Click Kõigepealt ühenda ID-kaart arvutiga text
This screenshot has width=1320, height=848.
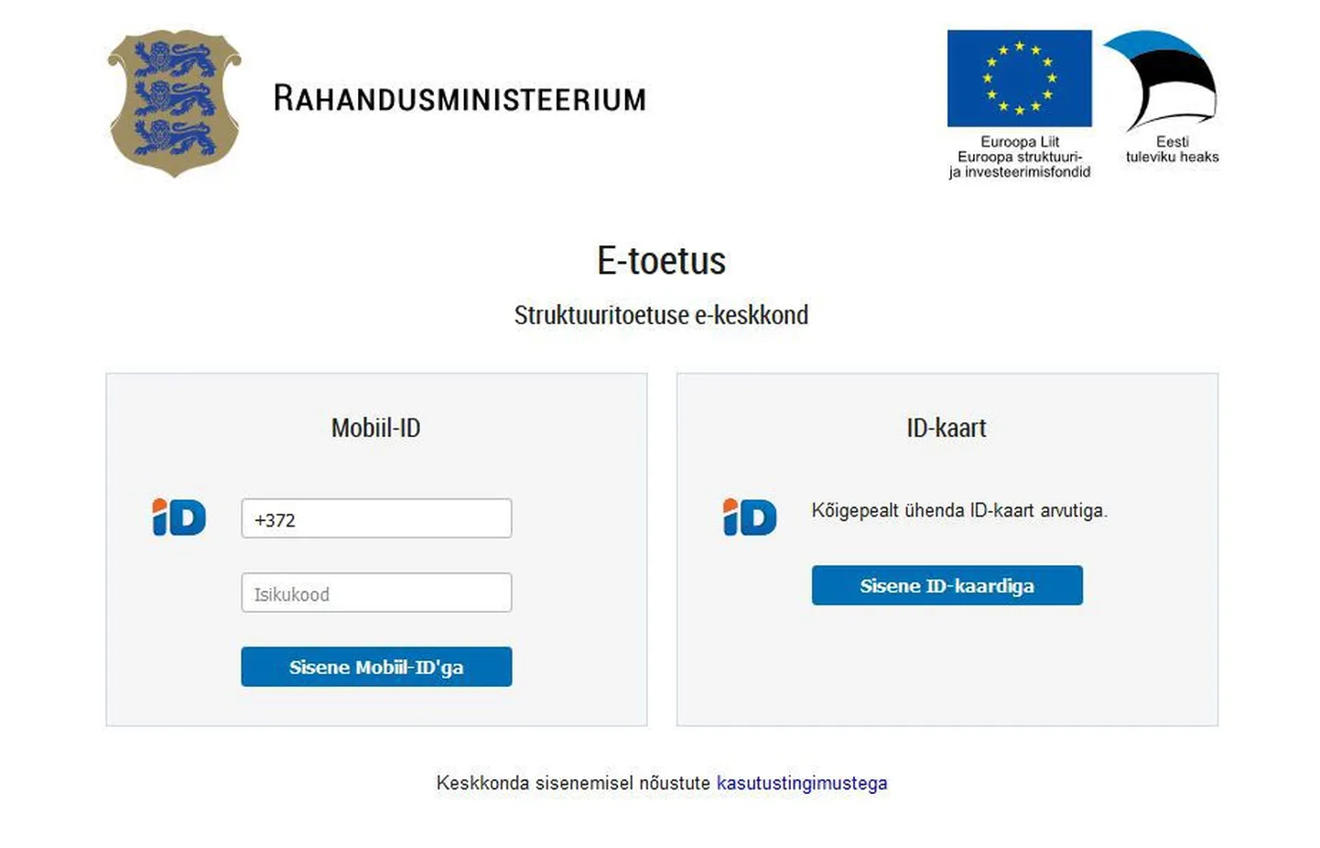959,510
